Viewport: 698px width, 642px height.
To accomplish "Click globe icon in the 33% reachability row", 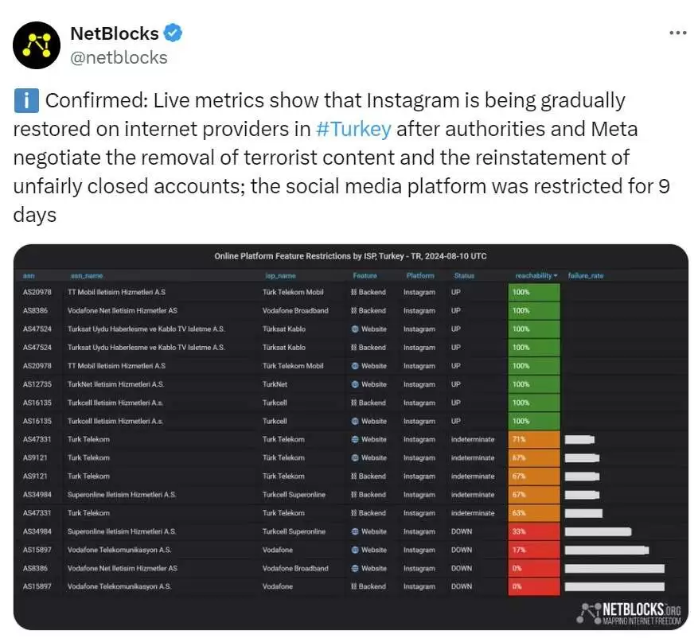I will [x=355, y=531].
